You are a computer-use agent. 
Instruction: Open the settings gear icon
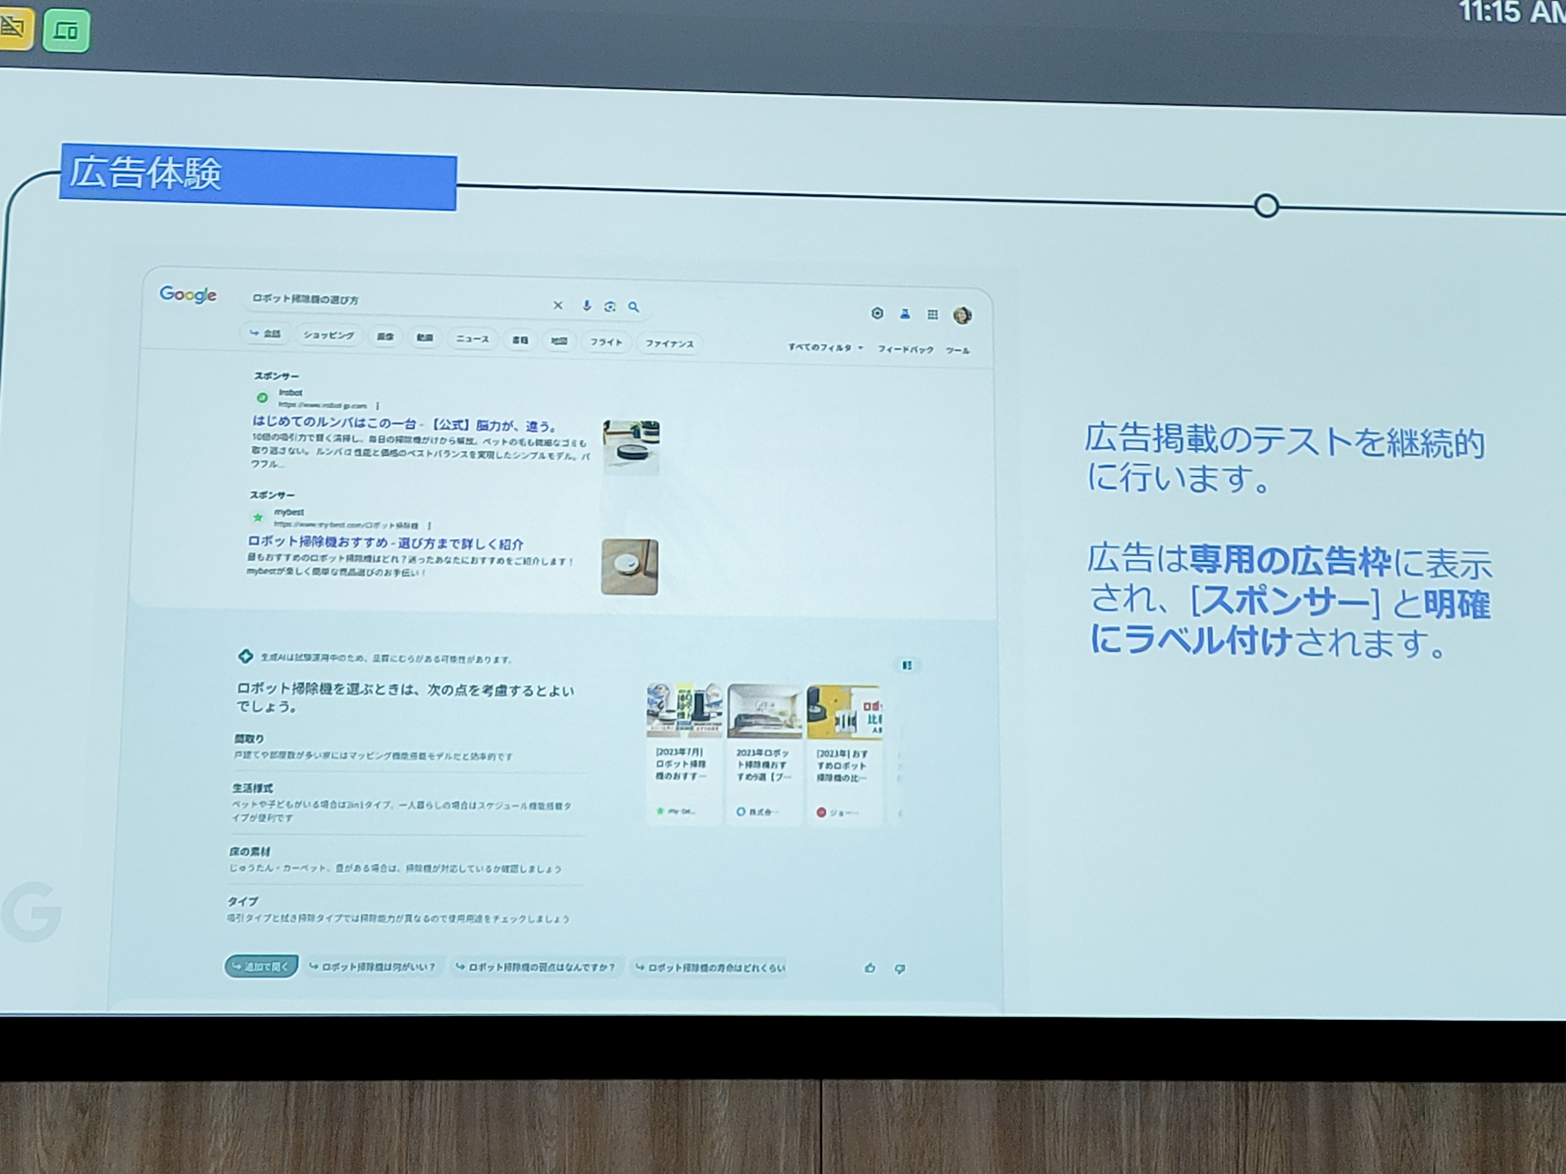877,313
